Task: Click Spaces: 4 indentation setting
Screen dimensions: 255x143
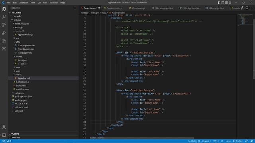Action: click(x=206, y=141)
